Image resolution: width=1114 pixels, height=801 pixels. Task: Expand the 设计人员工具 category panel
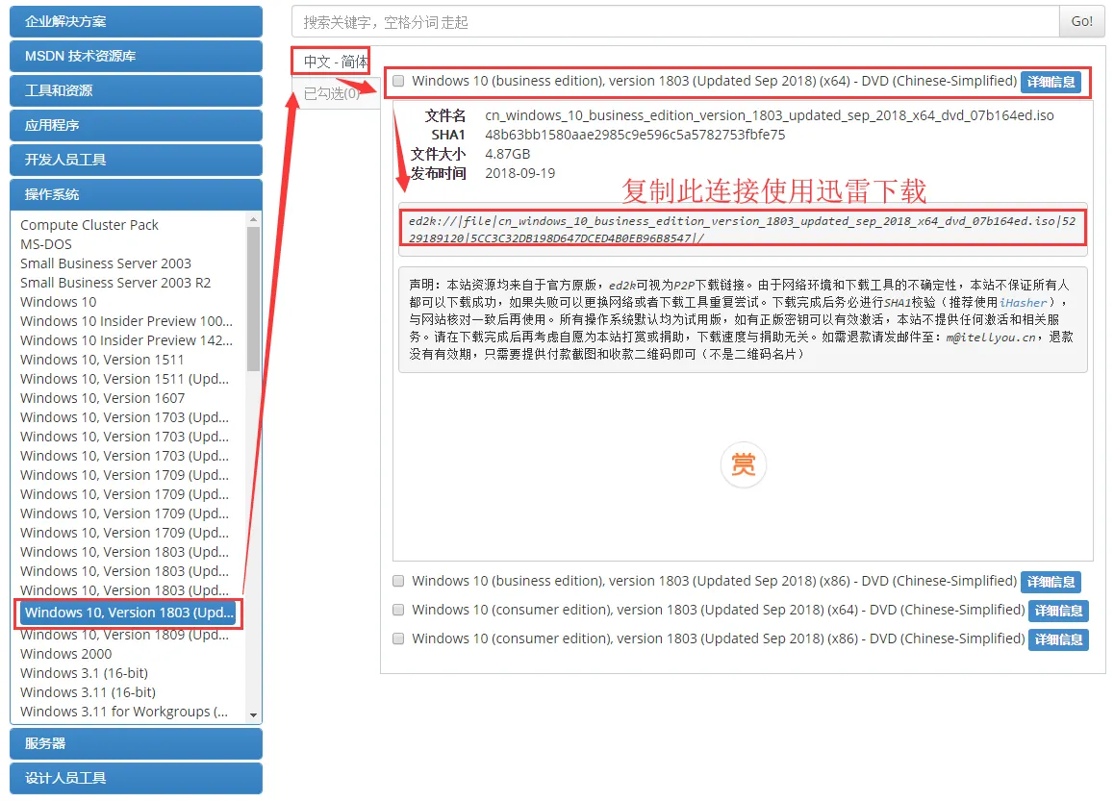coord(136,778)
